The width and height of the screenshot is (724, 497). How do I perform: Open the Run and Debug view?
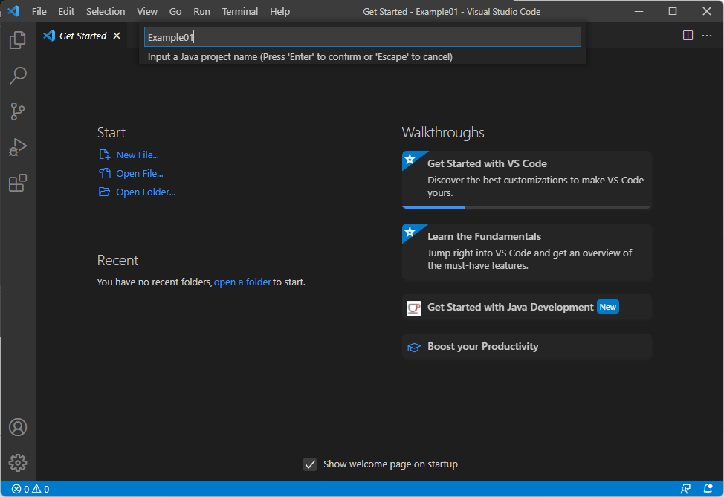[x=18, y=147]
